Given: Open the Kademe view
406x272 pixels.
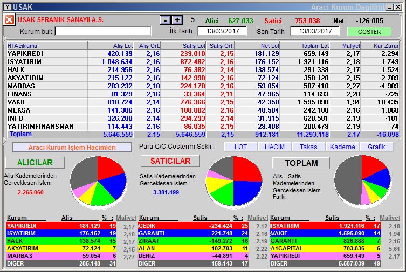Looking at the screenshot, I should [342, 147].
